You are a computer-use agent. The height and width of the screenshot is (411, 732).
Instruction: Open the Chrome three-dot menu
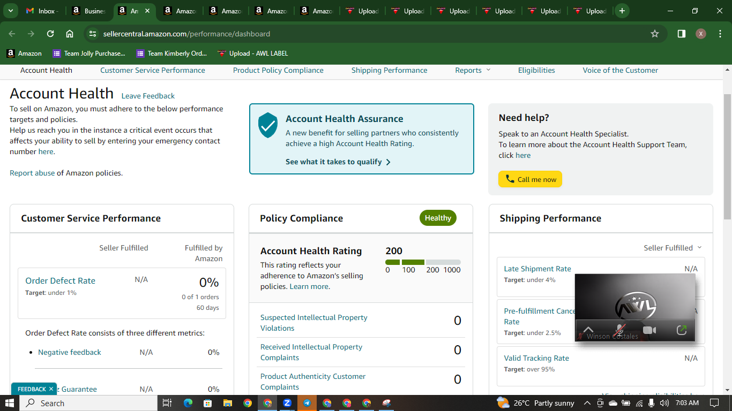click(719, 34)
